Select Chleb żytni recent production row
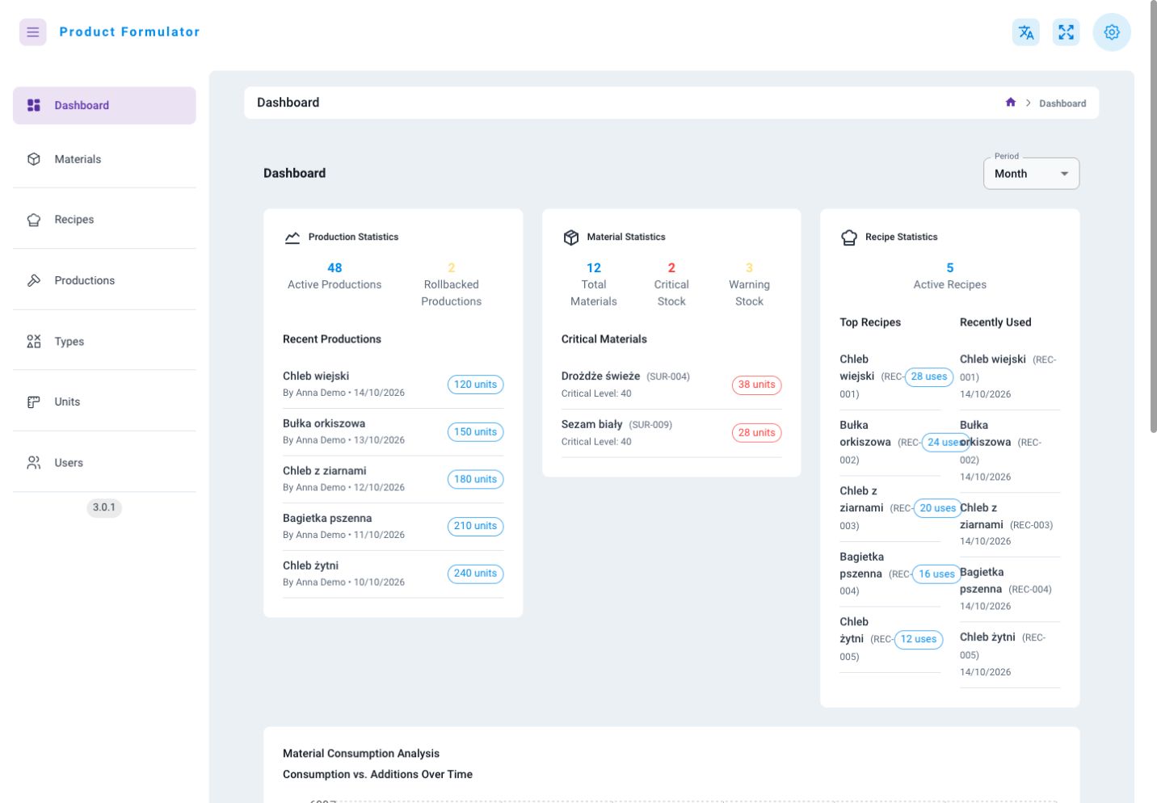1157x803 pixels. coord(393,574)
